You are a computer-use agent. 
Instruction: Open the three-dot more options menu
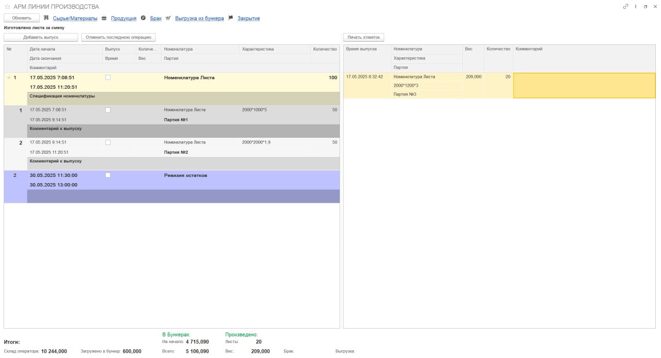pyautogui.click(x=636, y=7)
